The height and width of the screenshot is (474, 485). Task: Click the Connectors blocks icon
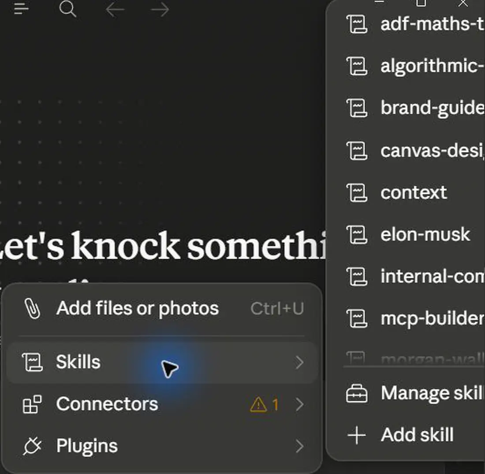tap(32, 404)
